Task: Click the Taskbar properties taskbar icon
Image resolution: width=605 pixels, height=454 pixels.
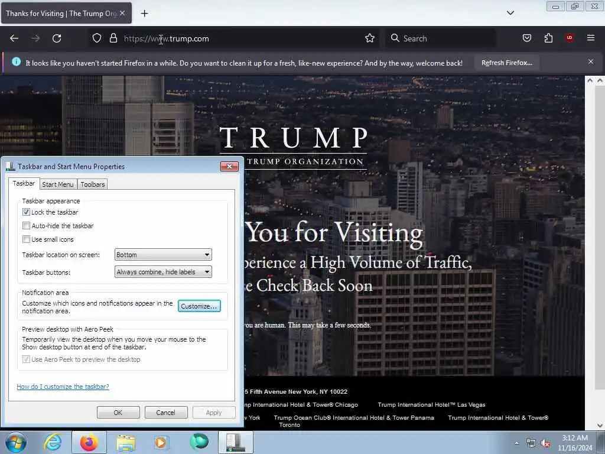Action: 236,442
